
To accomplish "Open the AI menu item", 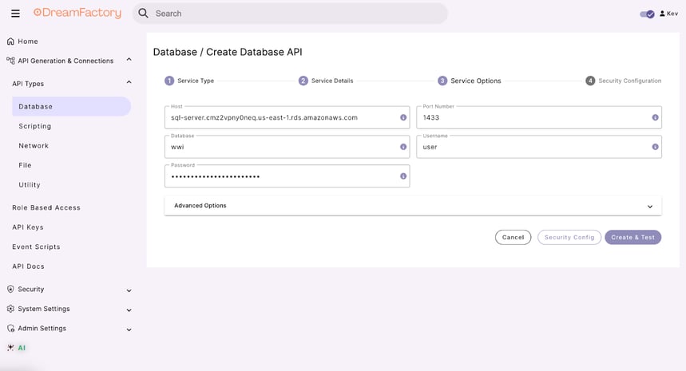I will coord(22,348).
